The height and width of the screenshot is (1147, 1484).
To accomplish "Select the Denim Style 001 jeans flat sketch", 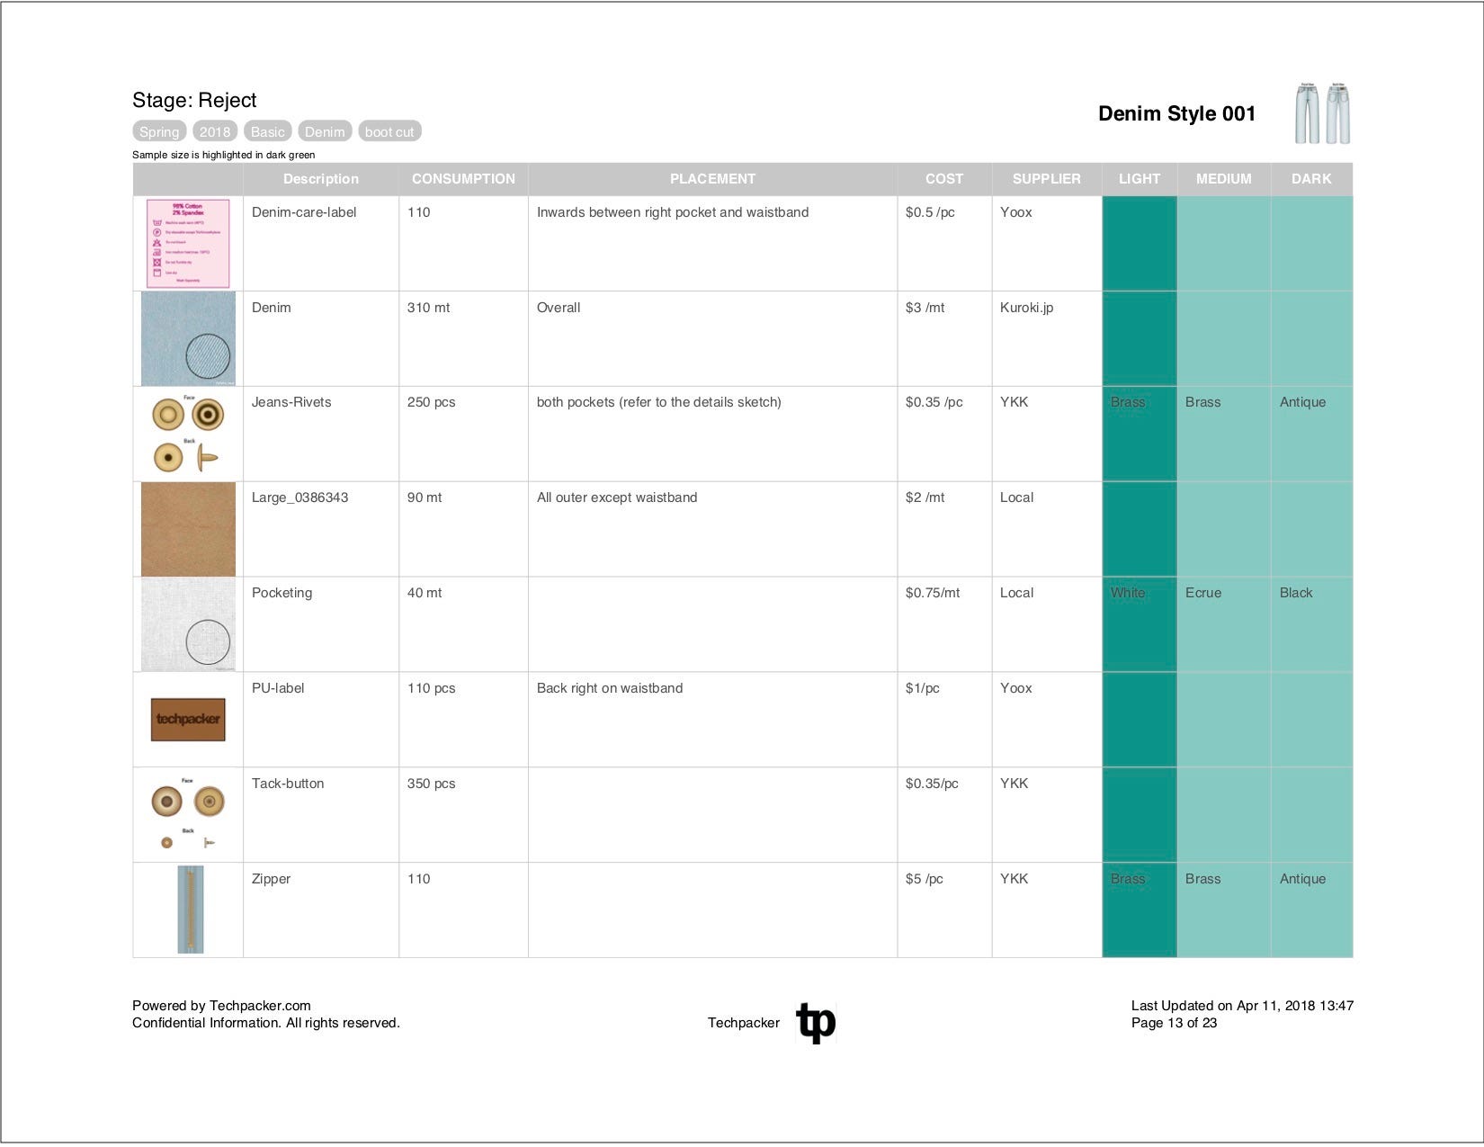I will [1320, 112].
